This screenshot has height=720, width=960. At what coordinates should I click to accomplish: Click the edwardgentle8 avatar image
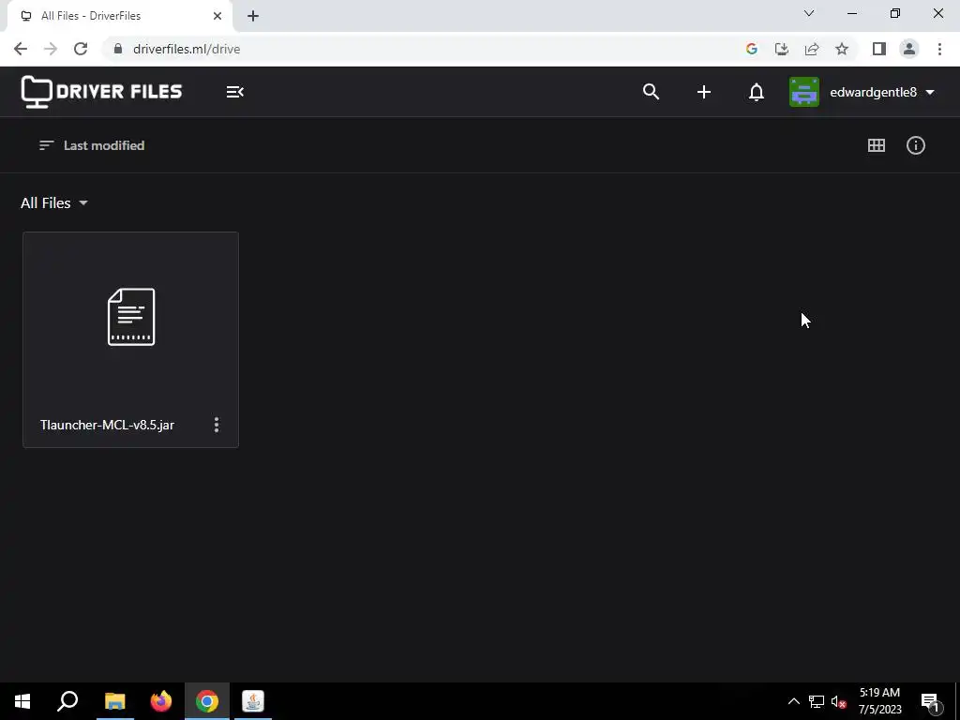click(x=803, y=92)
